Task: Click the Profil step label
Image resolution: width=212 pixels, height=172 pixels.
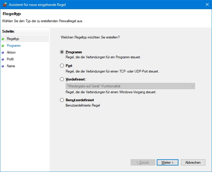Action: [10, 59]
